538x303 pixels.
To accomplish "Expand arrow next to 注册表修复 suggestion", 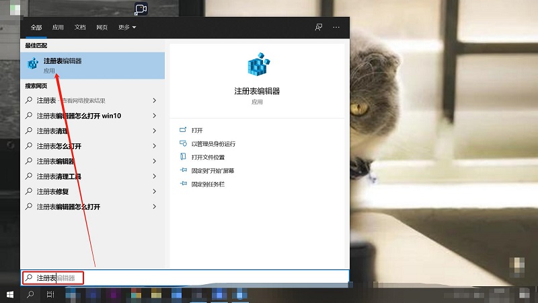I will 154,191.
